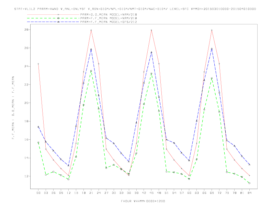Click x-axis tick label 39
Viewport: 272px width, 210px height.
click(136, 193)
